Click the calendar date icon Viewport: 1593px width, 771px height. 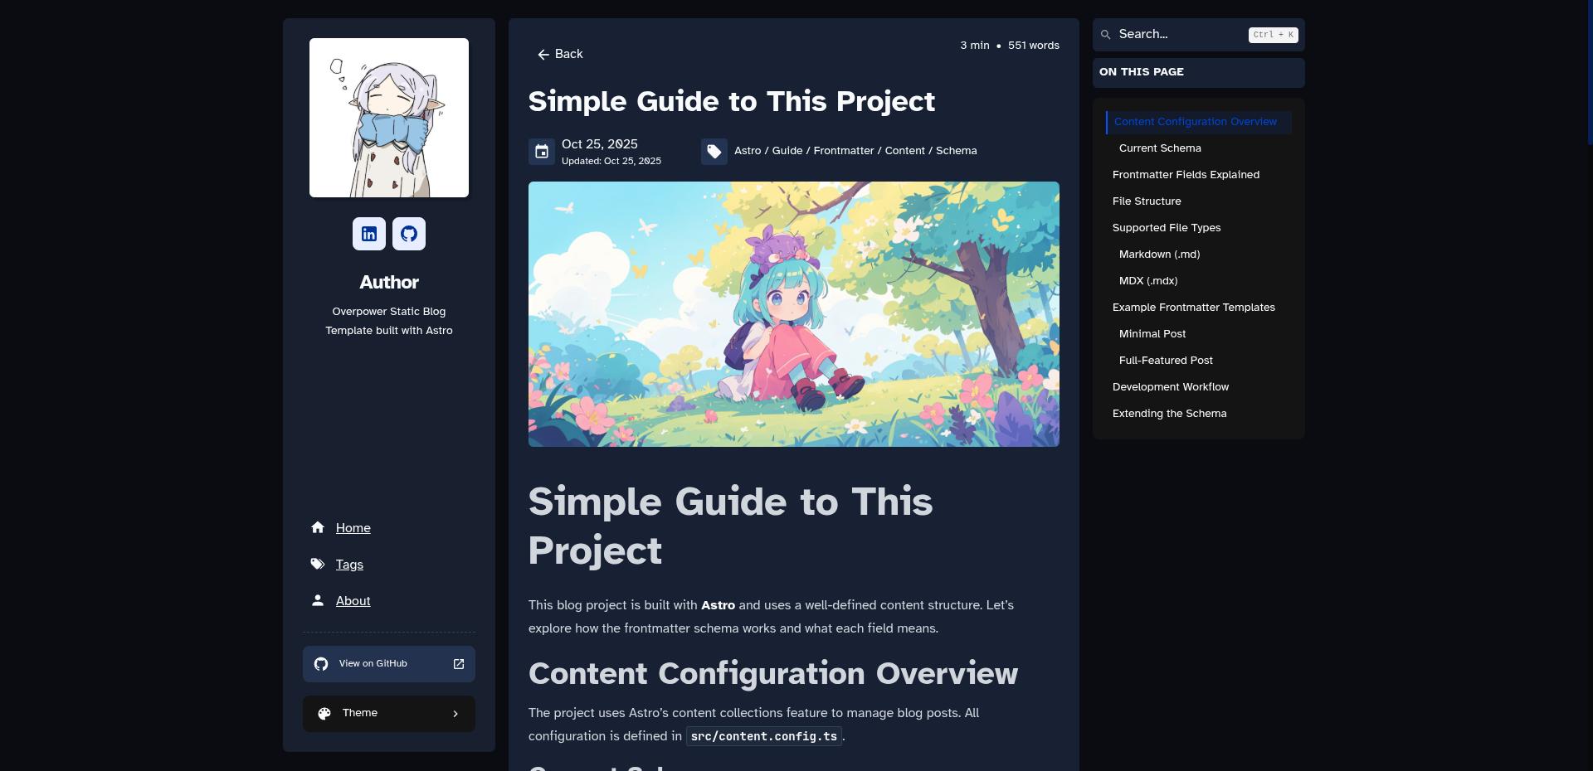[x=542, y=152]
